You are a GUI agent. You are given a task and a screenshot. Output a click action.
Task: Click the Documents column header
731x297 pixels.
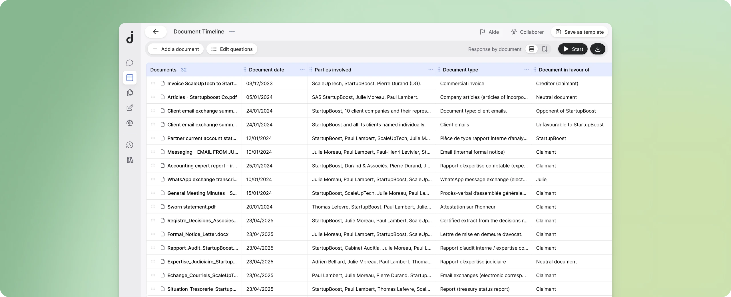point(194,70)
